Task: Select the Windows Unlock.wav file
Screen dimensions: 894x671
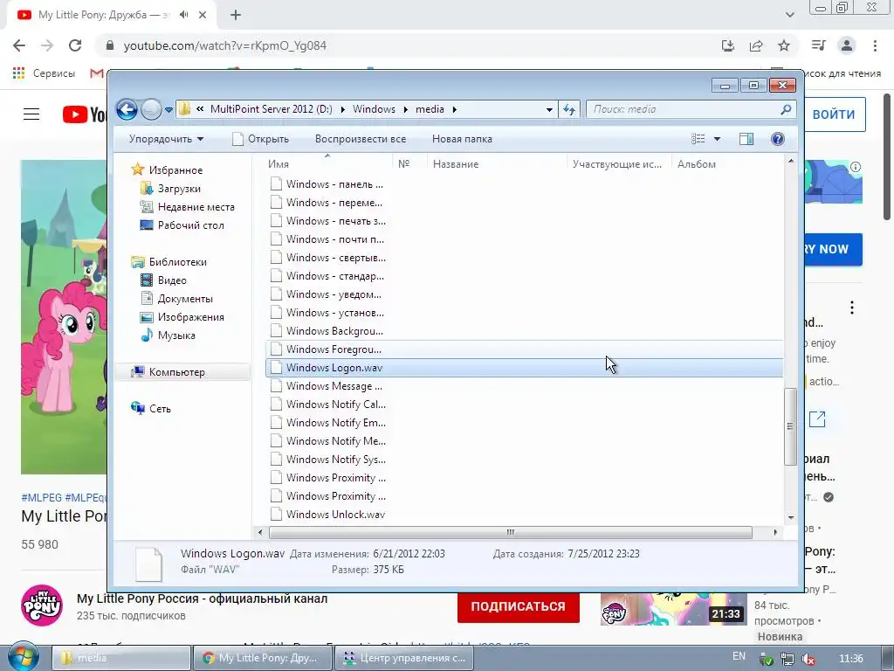Action: (335, 514)
